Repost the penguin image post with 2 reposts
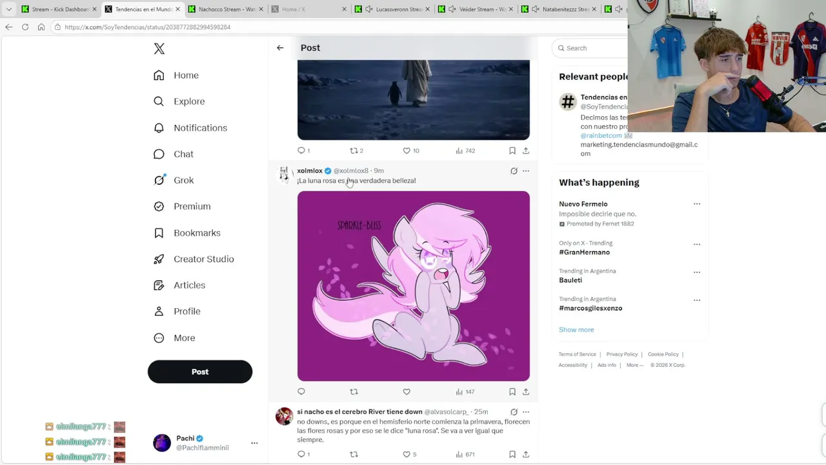Viewport: 826px width, 465px height. click(356, 150)
